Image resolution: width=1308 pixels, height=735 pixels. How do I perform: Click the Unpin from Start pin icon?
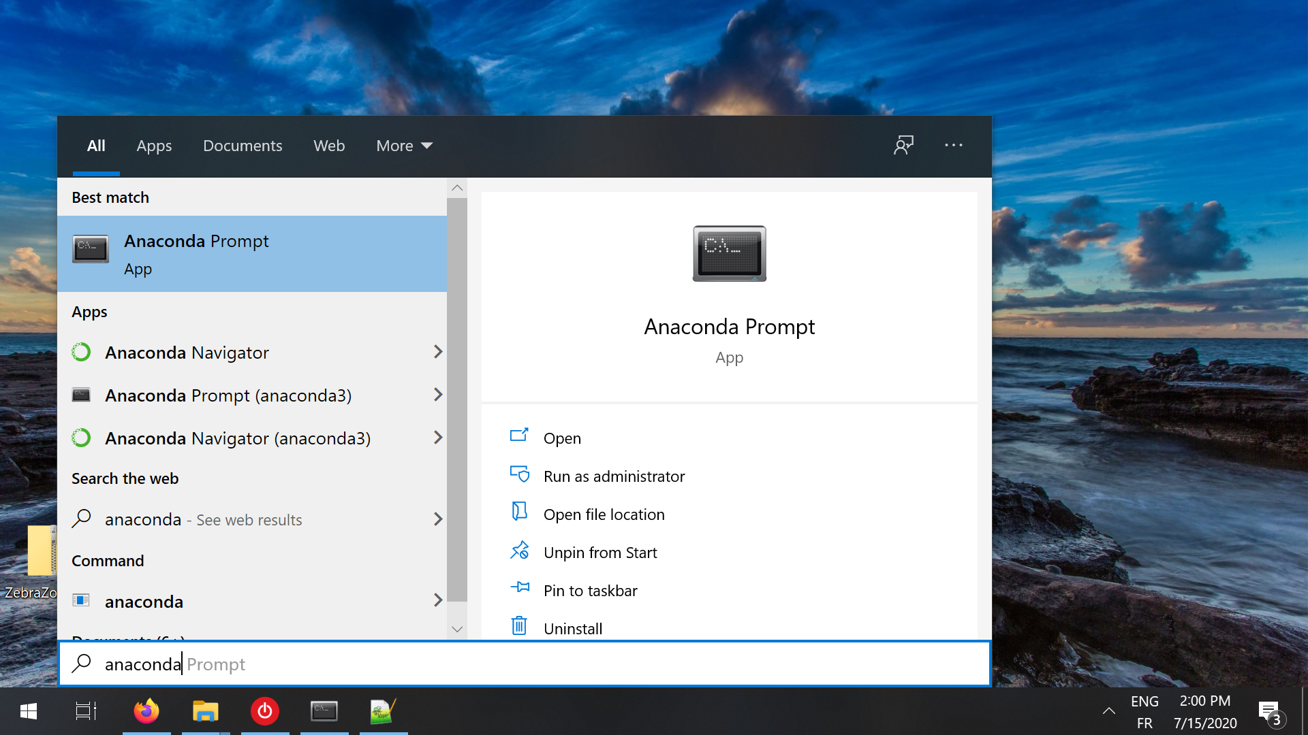519,550
